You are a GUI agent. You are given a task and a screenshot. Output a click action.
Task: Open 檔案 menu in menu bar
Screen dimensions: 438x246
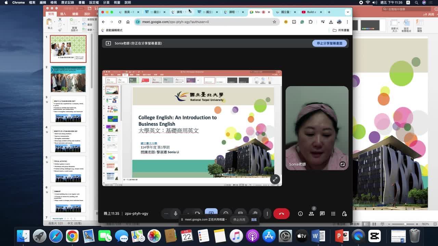point(32,2)
